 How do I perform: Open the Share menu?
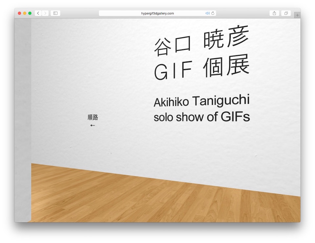pyautogui.click(x=274, y=13)
